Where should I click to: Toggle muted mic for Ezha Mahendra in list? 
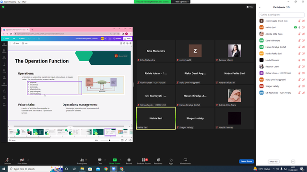point(299,41)
